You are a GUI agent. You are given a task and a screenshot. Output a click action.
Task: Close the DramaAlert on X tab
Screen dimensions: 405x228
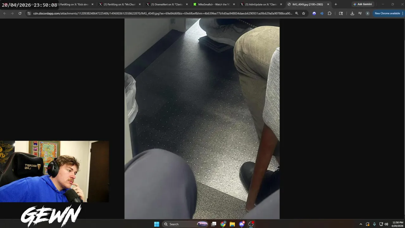(x=187, y=4)
